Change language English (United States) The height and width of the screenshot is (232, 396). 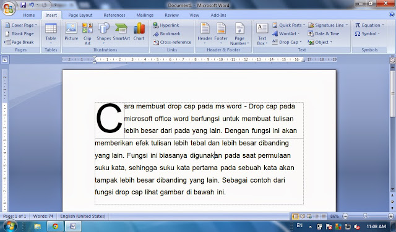pyautogui.click(x=82, y=217)
